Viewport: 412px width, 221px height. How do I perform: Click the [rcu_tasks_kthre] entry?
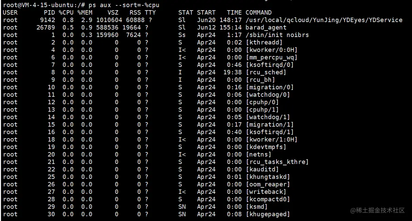[277, 162]
